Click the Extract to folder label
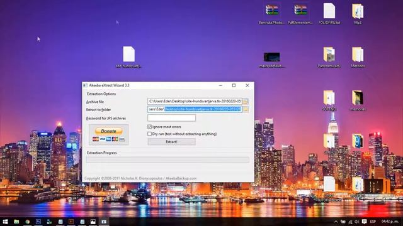Image resolution: width=403 pixels, height=226 pixels. 98,110
